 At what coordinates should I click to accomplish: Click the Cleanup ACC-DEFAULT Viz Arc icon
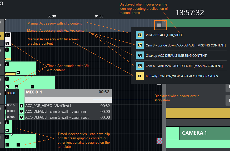pyautogui.click(x=139, y=55)
